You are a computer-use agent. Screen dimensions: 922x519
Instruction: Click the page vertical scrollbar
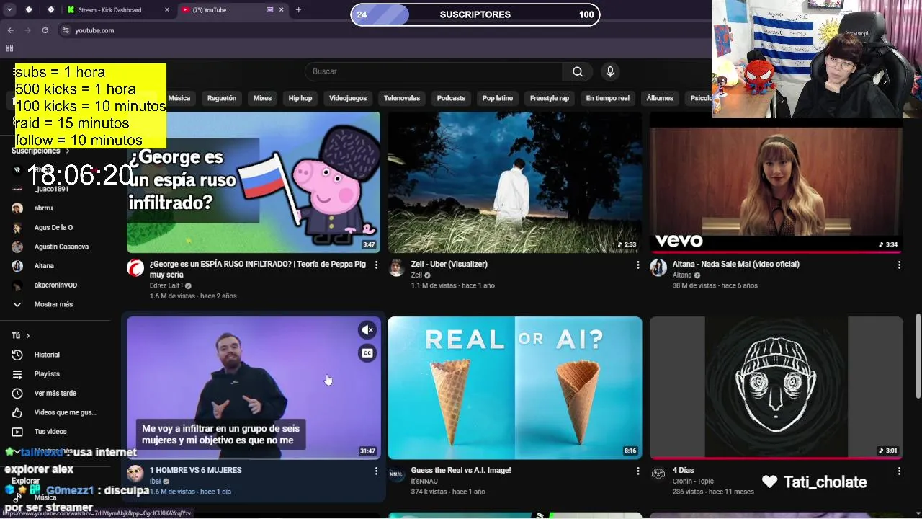click(918, 356)
